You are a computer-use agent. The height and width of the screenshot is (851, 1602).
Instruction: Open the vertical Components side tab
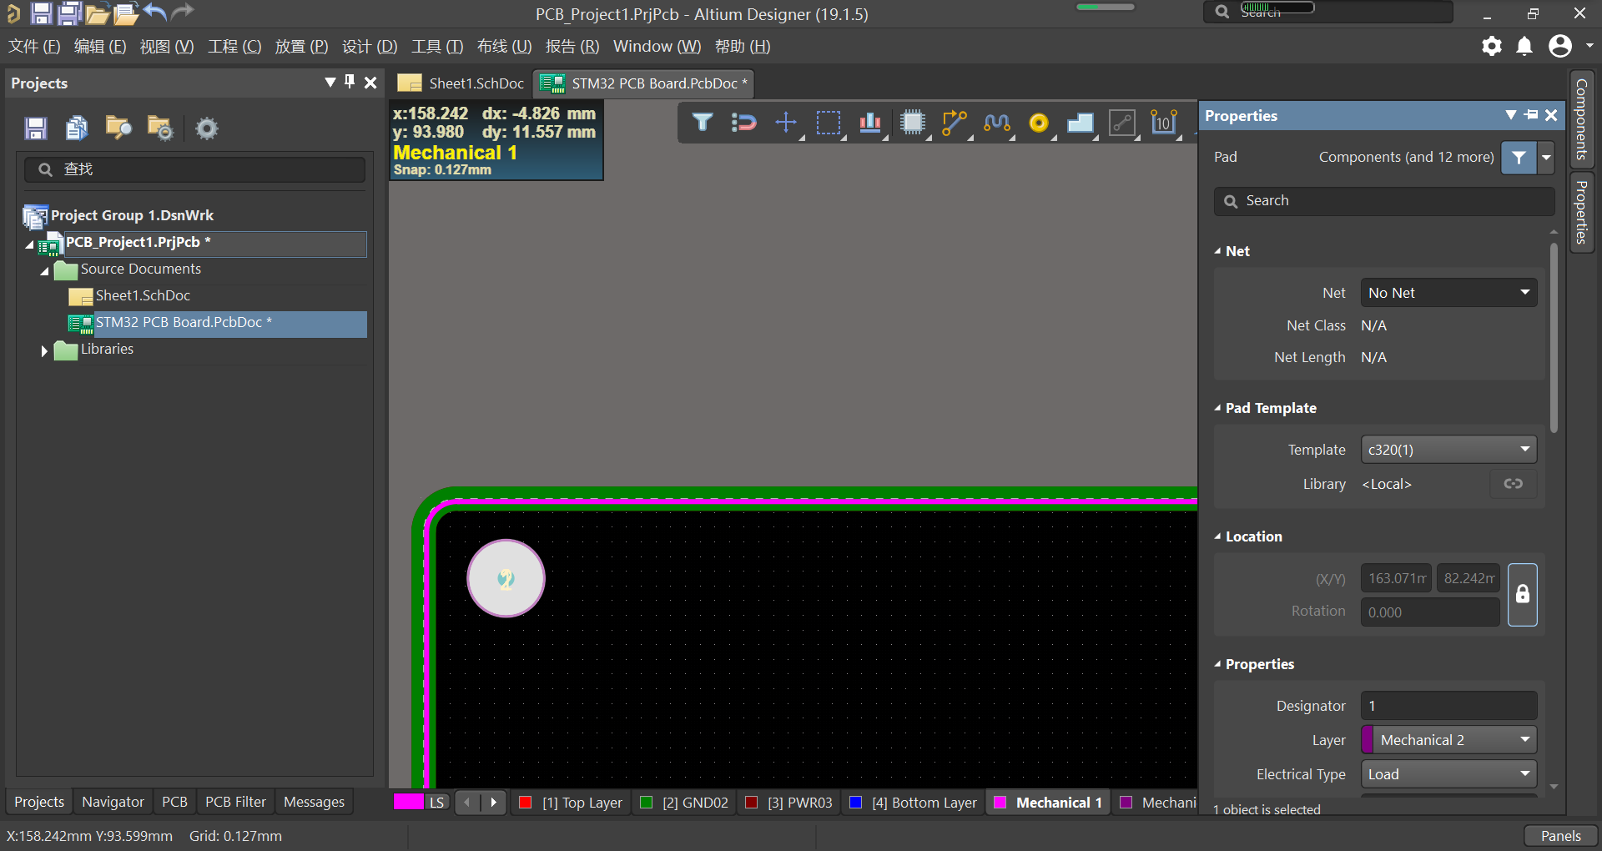[x=1581, y=119]
